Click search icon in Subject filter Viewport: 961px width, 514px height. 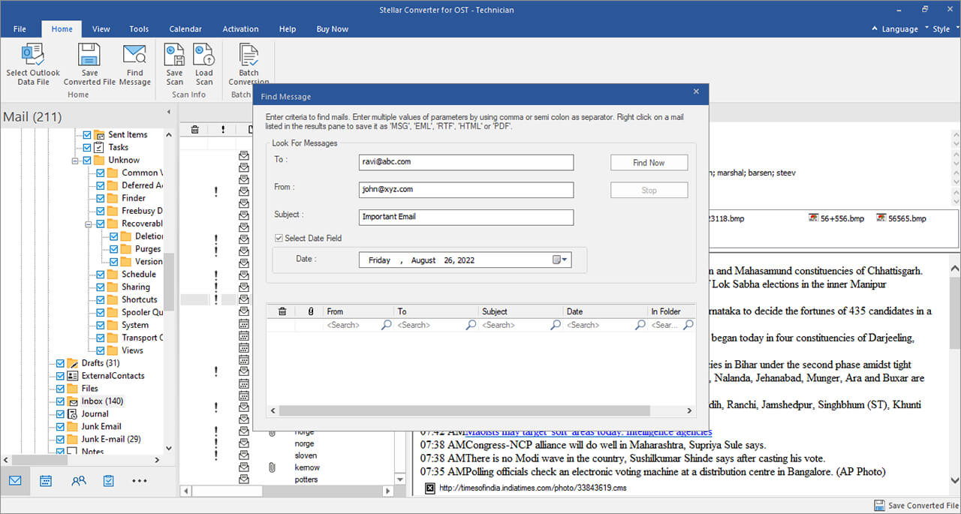(x=556, y=325)
